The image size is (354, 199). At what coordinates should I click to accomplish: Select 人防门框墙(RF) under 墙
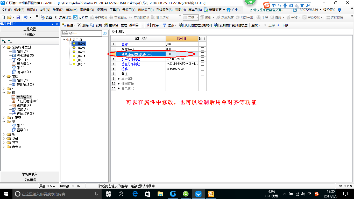pos(28,101)
